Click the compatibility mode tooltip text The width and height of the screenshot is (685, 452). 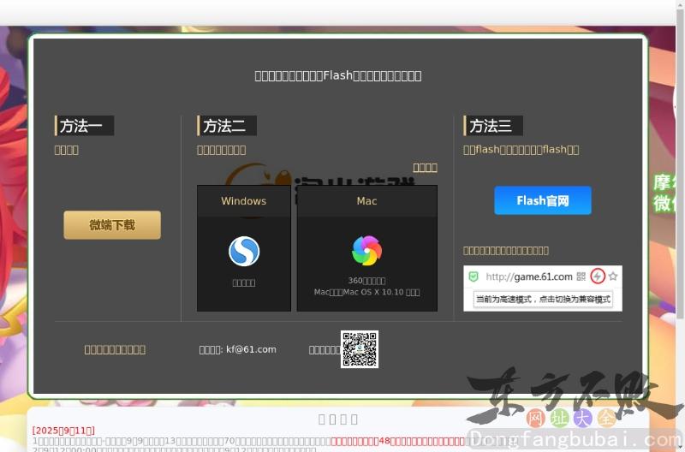[x=543, y=300]
